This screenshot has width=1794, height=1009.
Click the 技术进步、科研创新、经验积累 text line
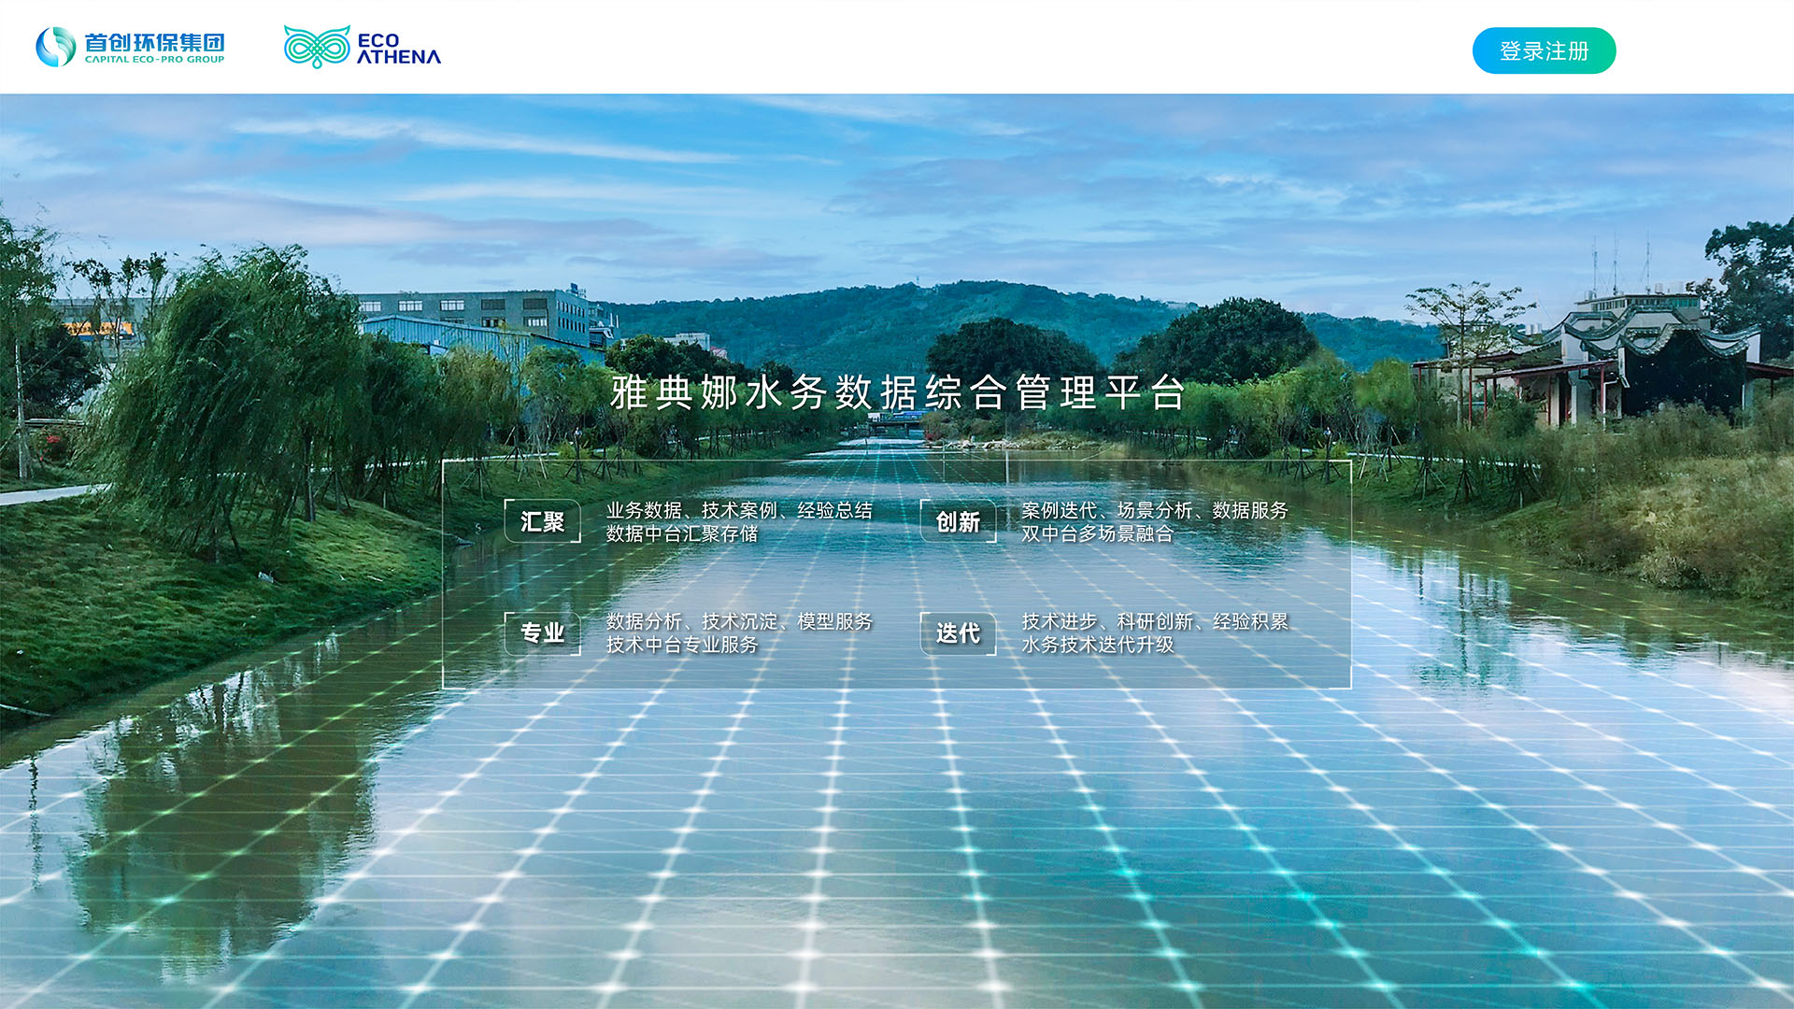[1154, 621]
